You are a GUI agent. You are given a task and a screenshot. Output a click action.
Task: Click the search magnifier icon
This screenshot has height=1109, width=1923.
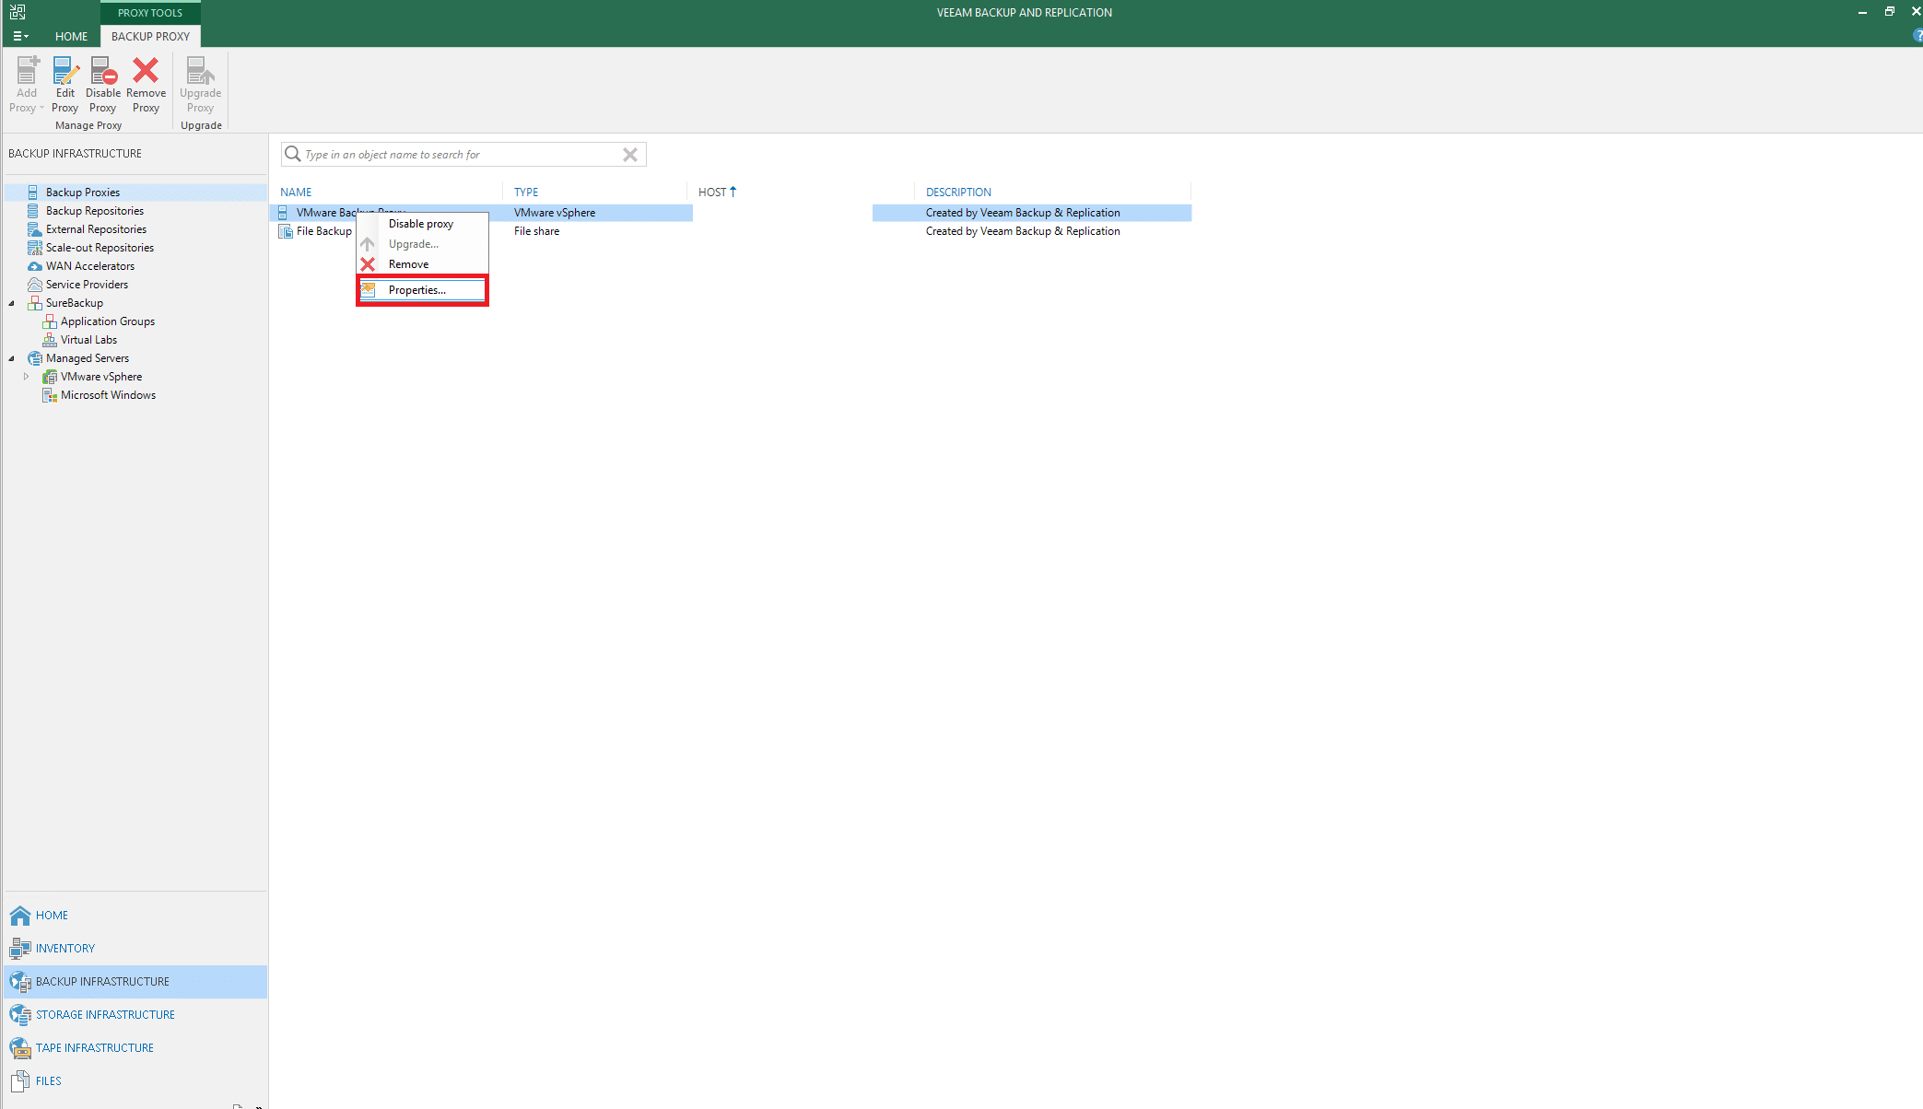[x=292, y=154]
